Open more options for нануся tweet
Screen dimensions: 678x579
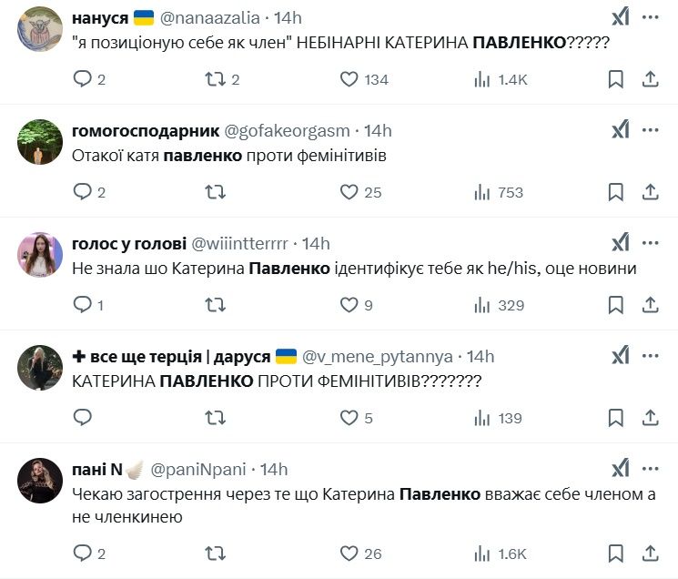pyautogui.click(x=650, y=18)
